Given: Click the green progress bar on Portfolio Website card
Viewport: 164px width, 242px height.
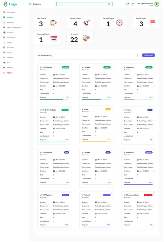Looking at the screenshot, I should 54,142.
